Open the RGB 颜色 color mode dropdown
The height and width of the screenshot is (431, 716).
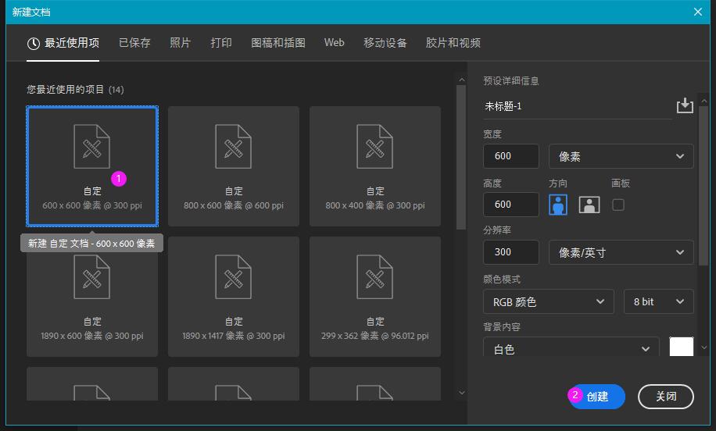click(549, 301)
